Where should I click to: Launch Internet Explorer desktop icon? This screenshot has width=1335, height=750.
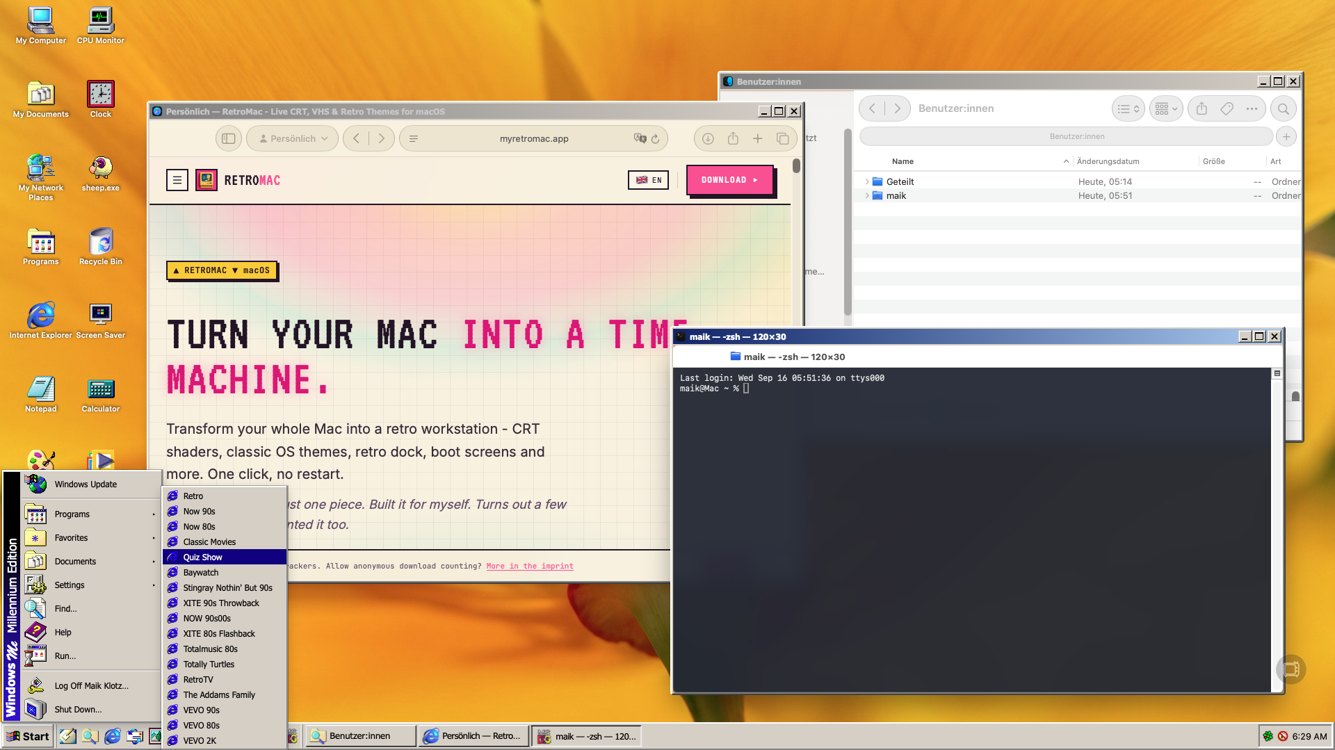[41, 320]
